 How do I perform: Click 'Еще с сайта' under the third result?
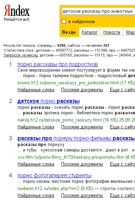[x=122, y=164]
